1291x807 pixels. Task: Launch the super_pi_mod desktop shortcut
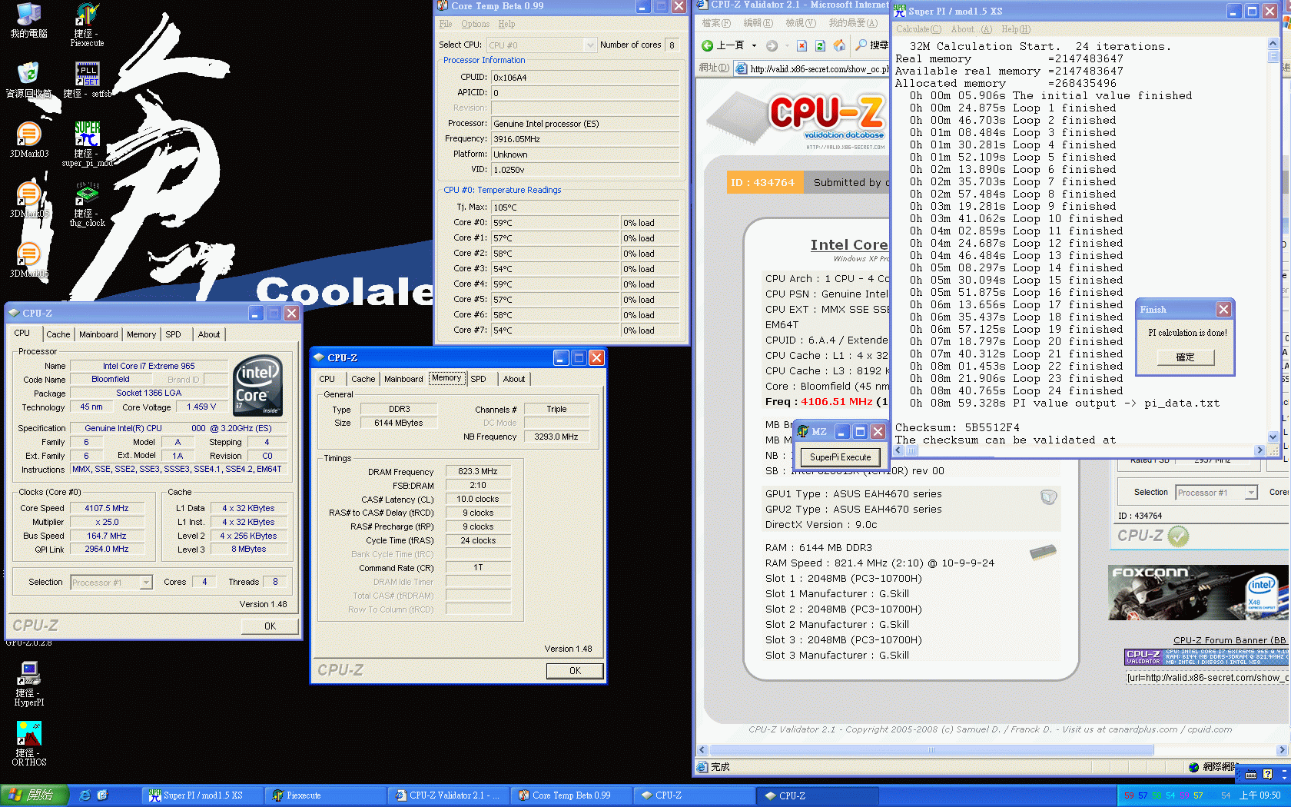click(x=87, y=144)
